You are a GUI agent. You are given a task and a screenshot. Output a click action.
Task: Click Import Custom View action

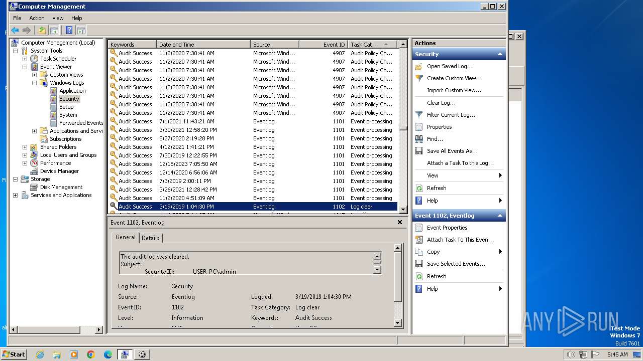coord(454,90)
